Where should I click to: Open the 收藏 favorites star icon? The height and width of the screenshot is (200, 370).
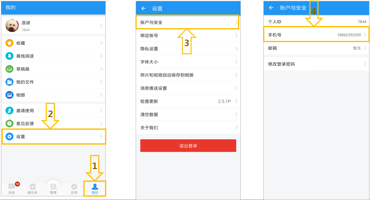tap(9, 43)
